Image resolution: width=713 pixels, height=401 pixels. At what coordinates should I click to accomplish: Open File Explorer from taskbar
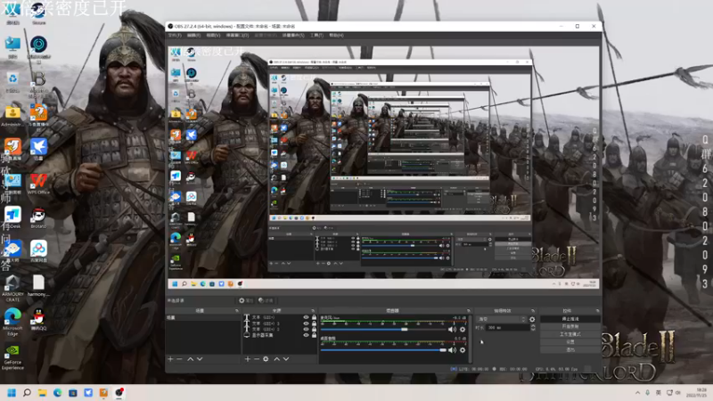[x=42, y=392]
